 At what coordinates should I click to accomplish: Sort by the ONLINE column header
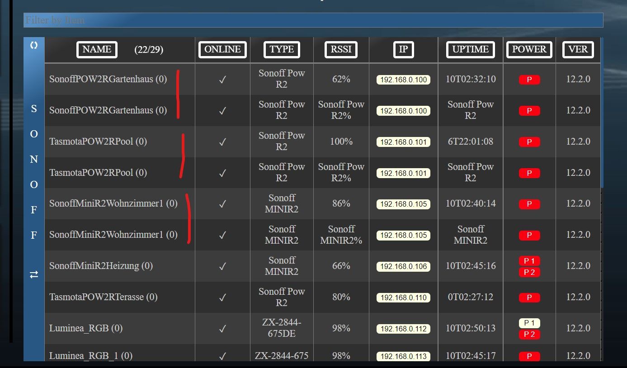tap(222, 49)
